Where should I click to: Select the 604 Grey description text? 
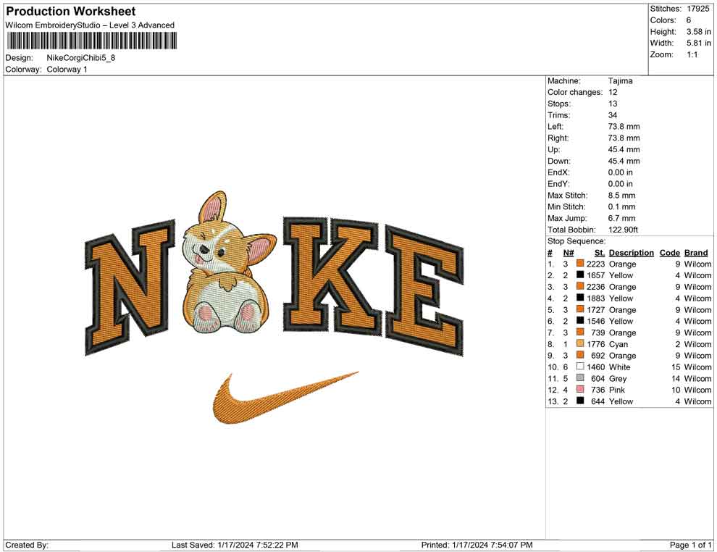click(618, 378)
